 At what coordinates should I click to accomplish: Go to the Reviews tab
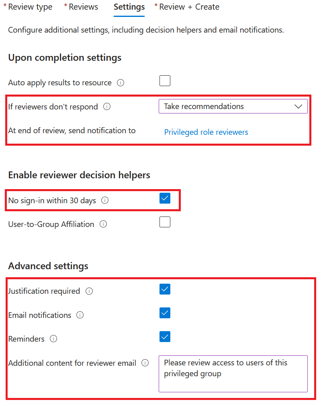[83, 7]
